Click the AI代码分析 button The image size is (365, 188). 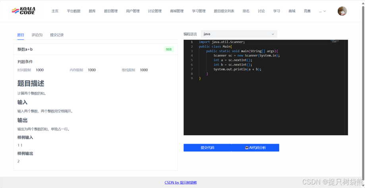point(255,148)
